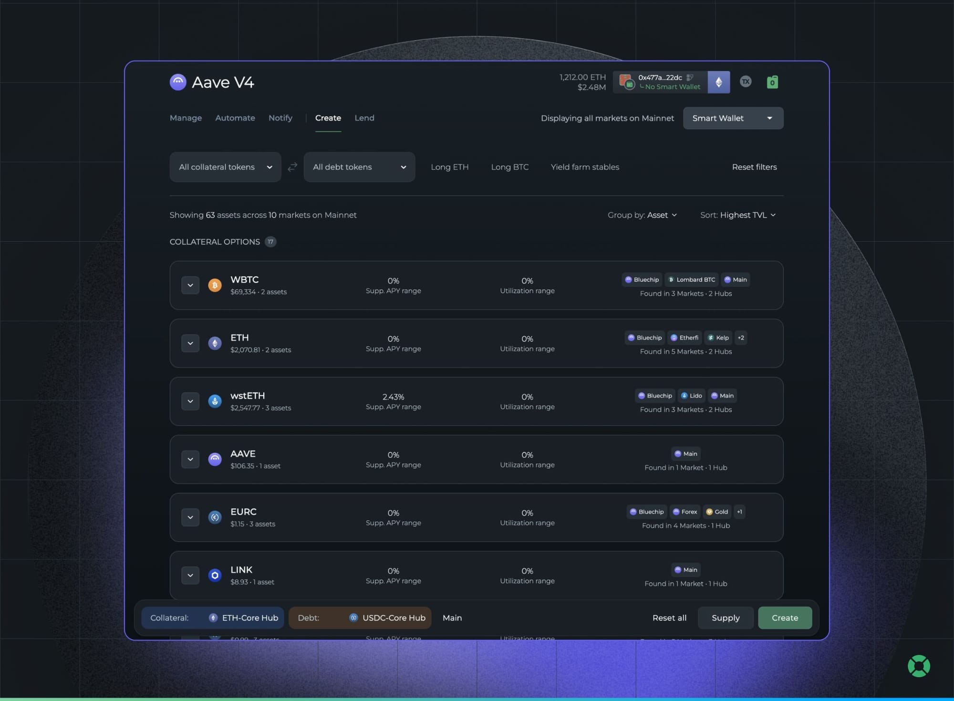Toggle the Long ETH quick filter
This screenshot has height=701, width=954.
(x=449, y=167)
